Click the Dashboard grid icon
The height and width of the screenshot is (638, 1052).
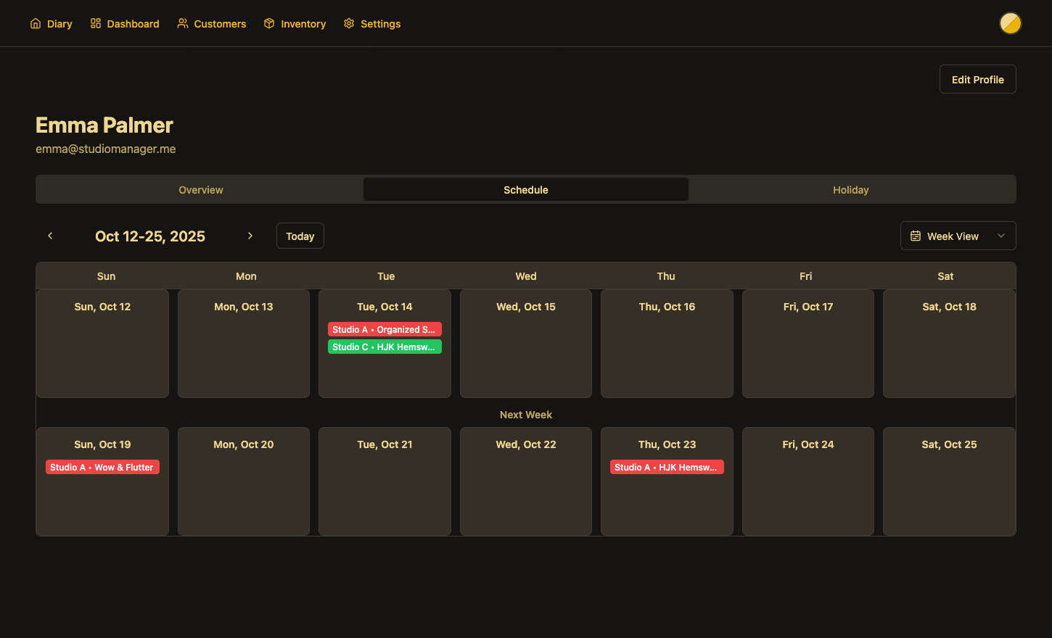[x=96, y=24]
